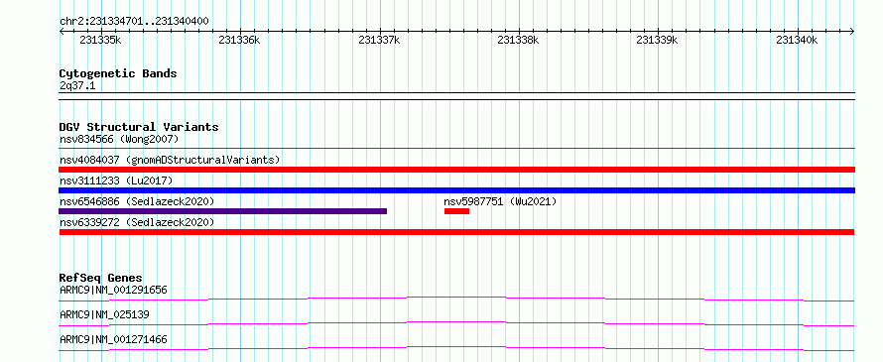883x362 pixels.
Task: Select the red nsv4084037 variant bar
Action: 456,170
